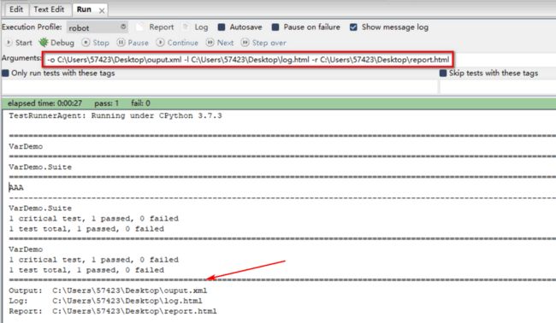Click the skip tags input box
The image size is (556, 323).
pos(498,86)
